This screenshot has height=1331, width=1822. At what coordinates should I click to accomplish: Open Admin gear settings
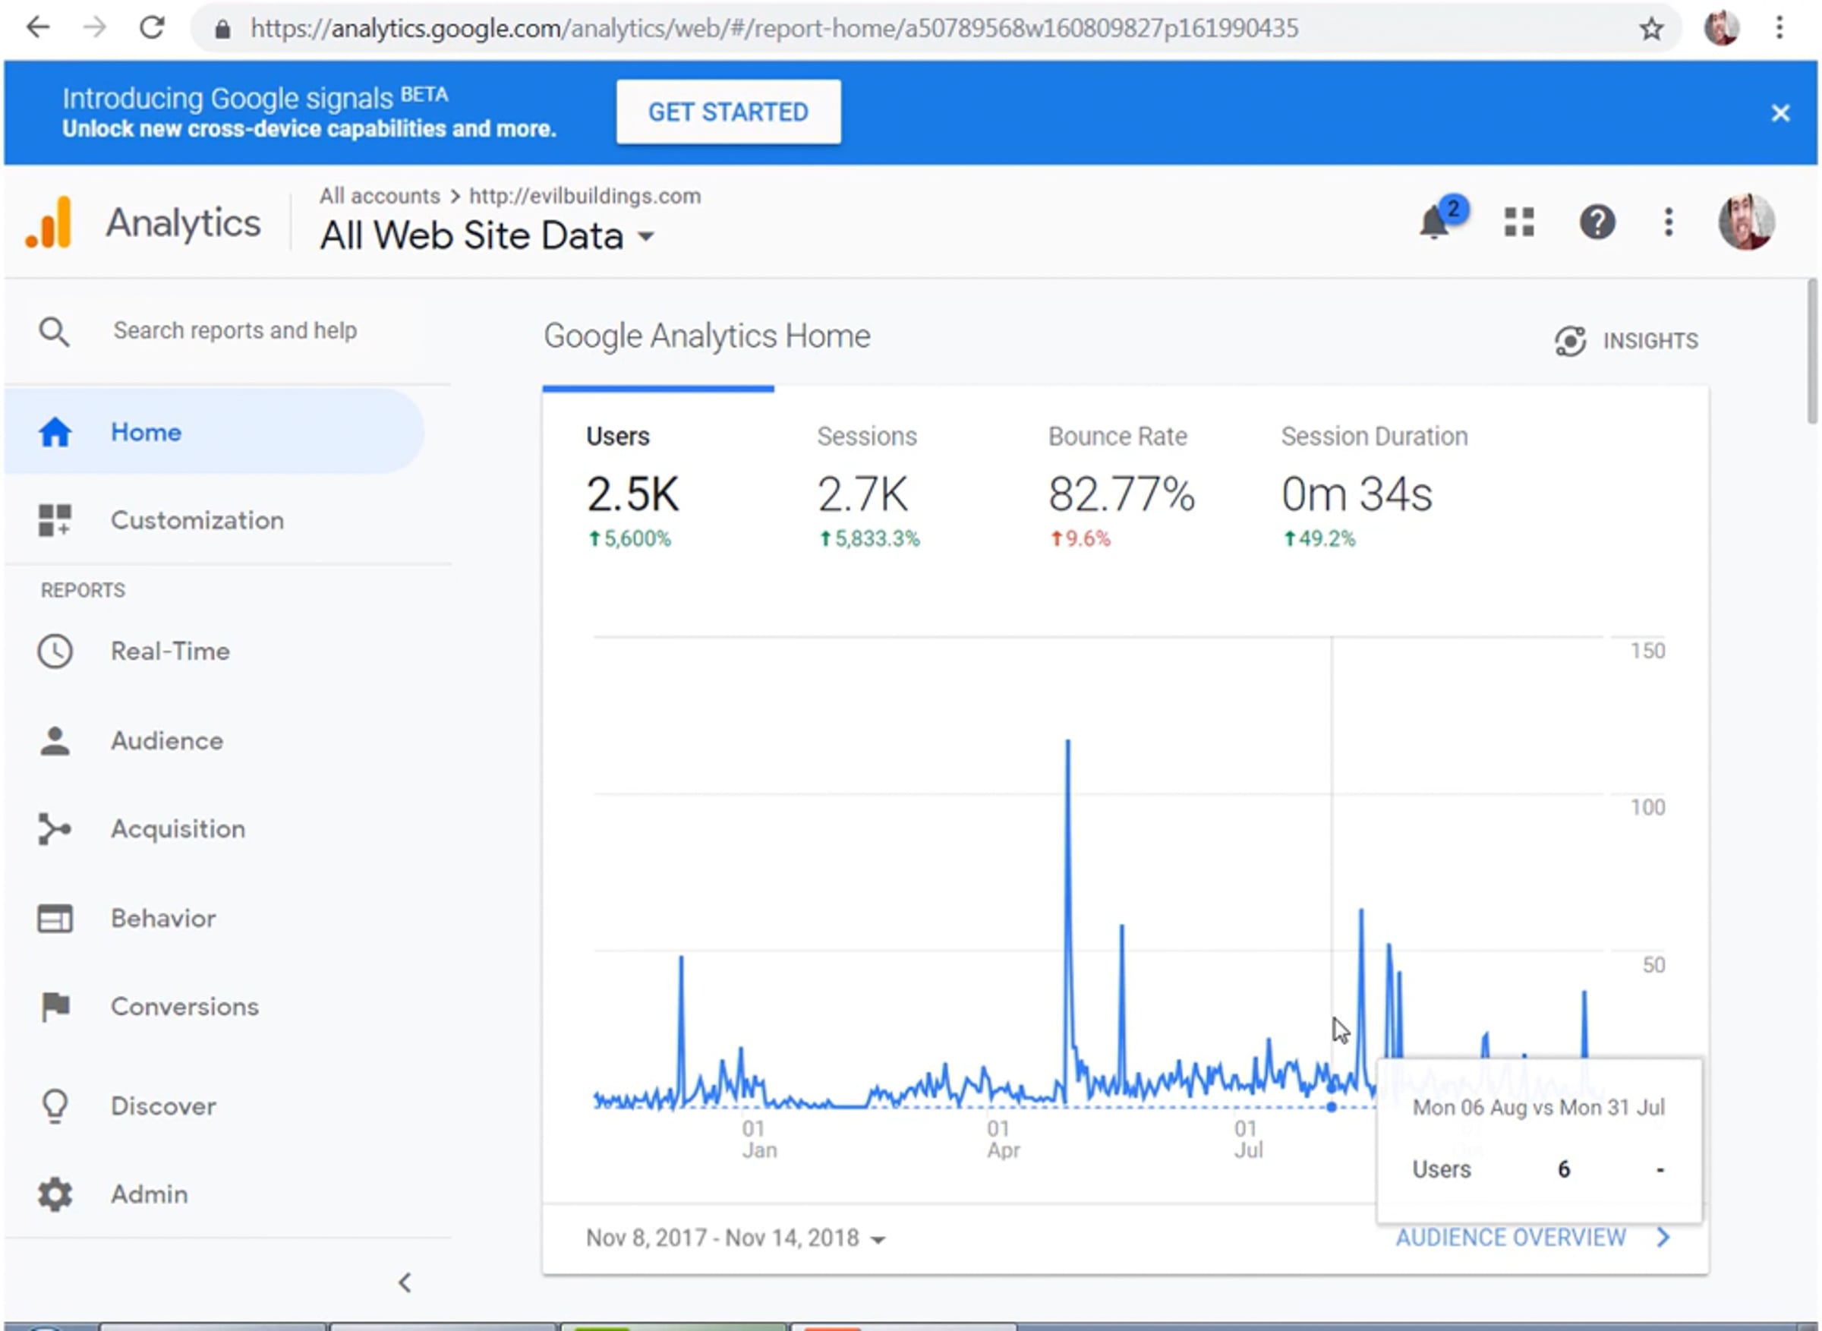[x=55, y=1194]
